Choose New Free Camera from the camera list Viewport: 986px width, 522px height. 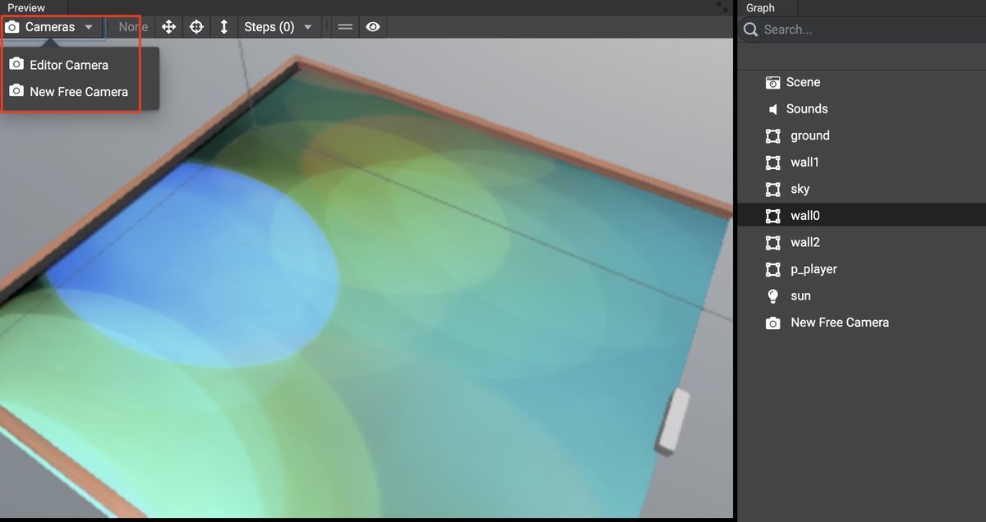pos(78,91)
